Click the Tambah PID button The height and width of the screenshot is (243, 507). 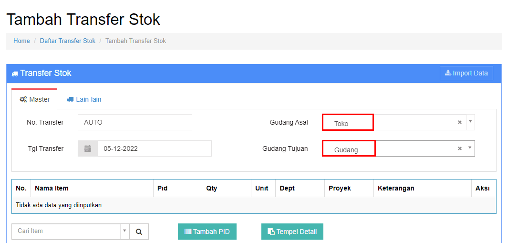tap(207, 232)
